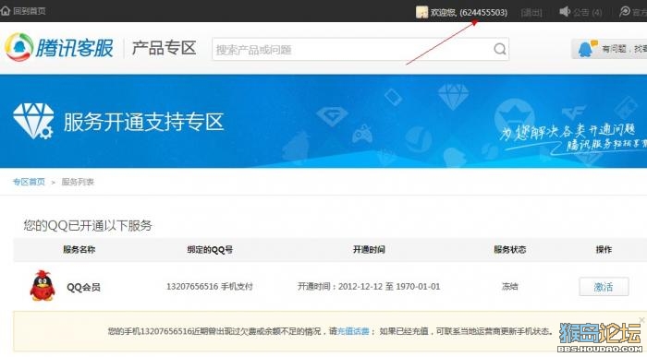This screenshot has height=357, width=647.
Task: Click the 服务状态 column header
Action: (x=510, y=249)
